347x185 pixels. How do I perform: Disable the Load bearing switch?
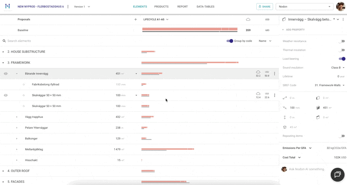[342, 59]
